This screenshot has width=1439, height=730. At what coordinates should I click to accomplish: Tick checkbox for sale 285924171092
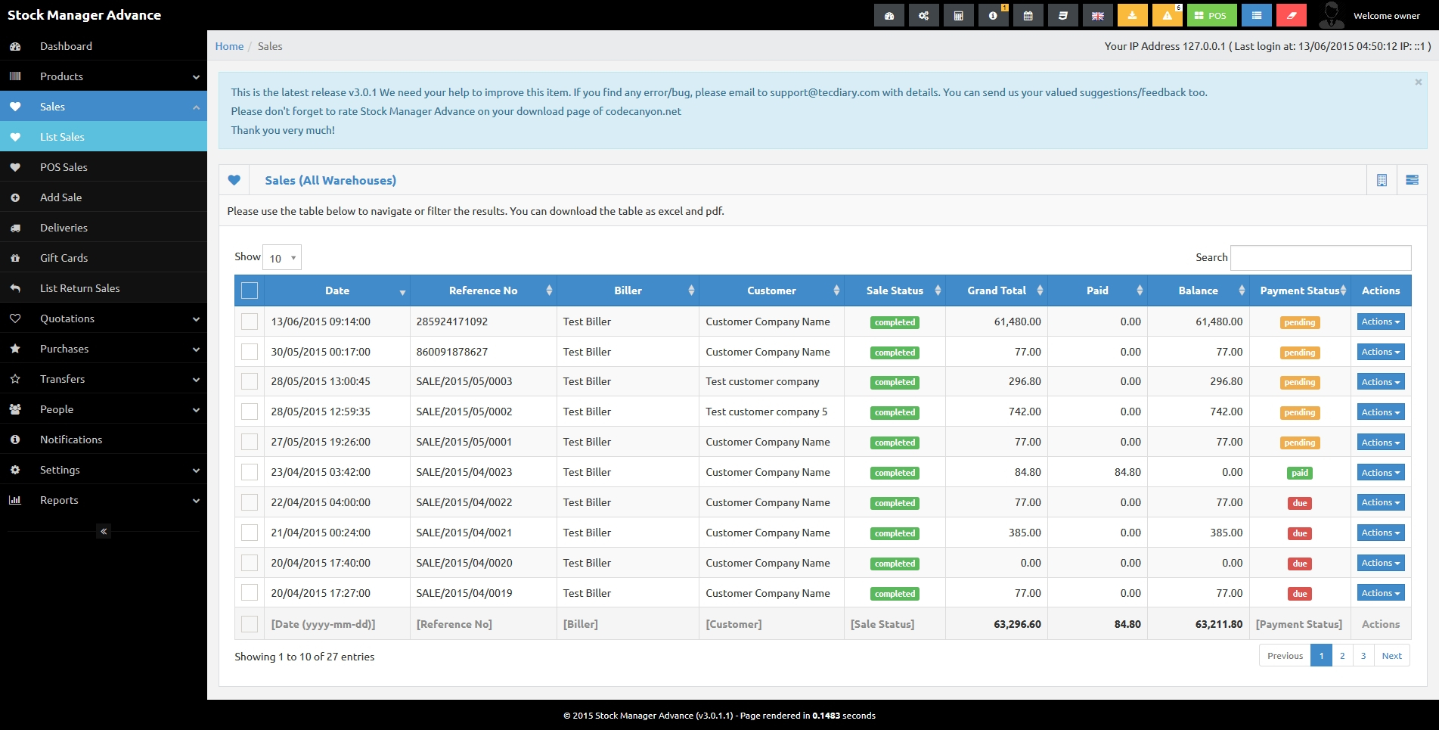[250, 322]
